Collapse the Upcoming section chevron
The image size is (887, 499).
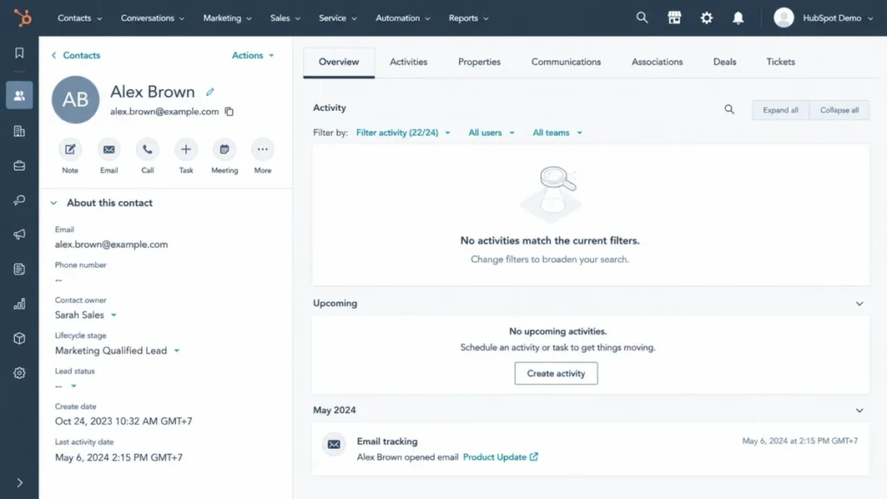click(x=859, y=304)
